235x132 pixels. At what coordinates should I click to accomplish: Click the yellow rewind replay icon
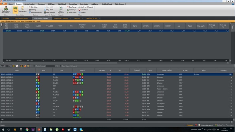pos(13,66)
